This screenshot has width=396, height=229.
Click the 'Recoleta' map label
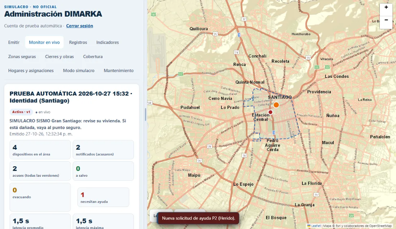point(280,61)
